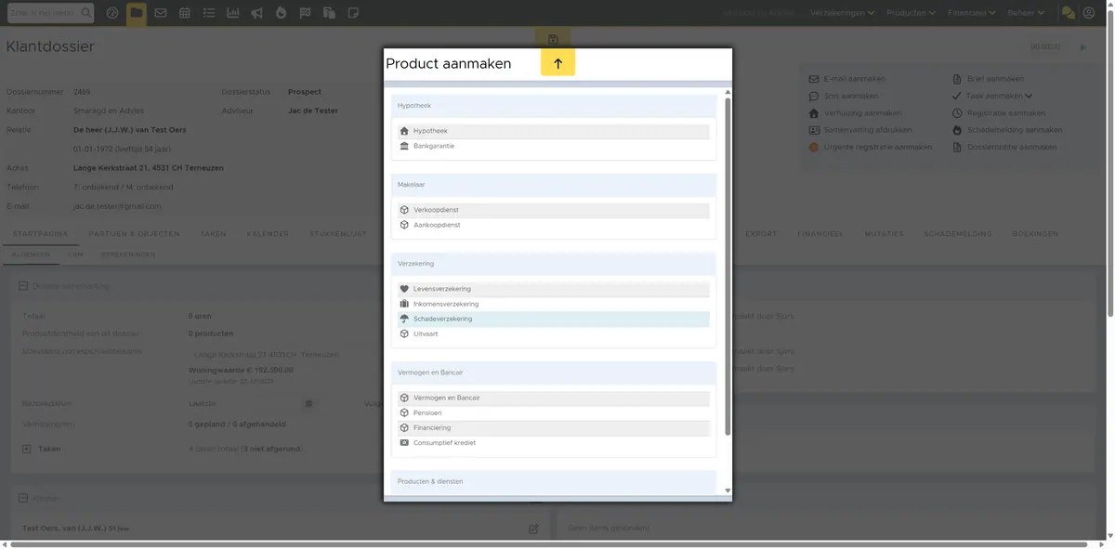The height and width of the screenshot is (549, 1115).
Task: Switch to the Kalender tab
Action: click(x=268, y=234)
